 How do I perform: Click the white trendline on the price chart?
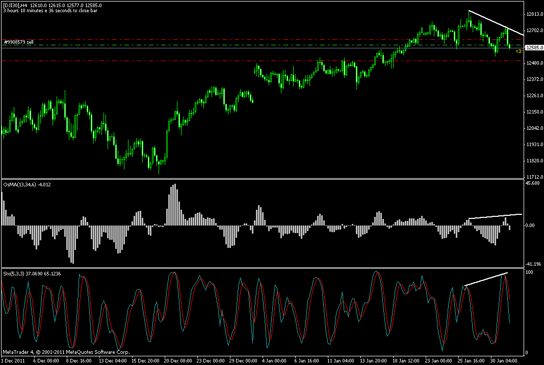pyautogui.click(x=496, y=23)
